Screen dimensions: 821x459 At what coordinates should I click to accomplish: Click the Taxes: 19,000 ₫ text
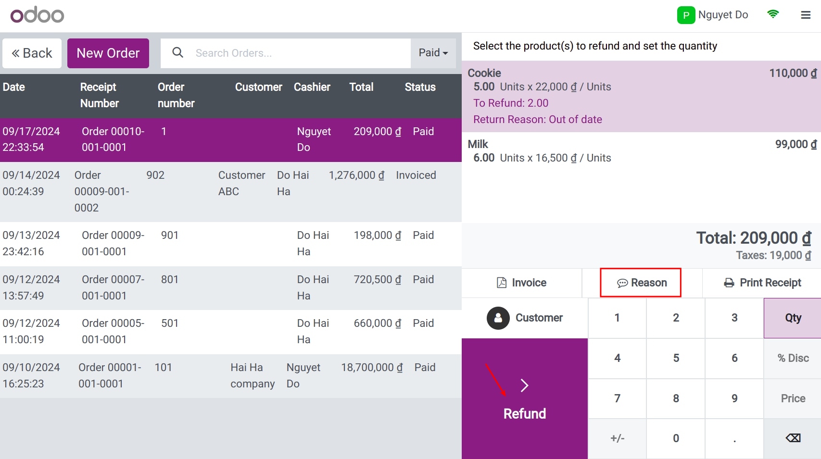[773, 256]
